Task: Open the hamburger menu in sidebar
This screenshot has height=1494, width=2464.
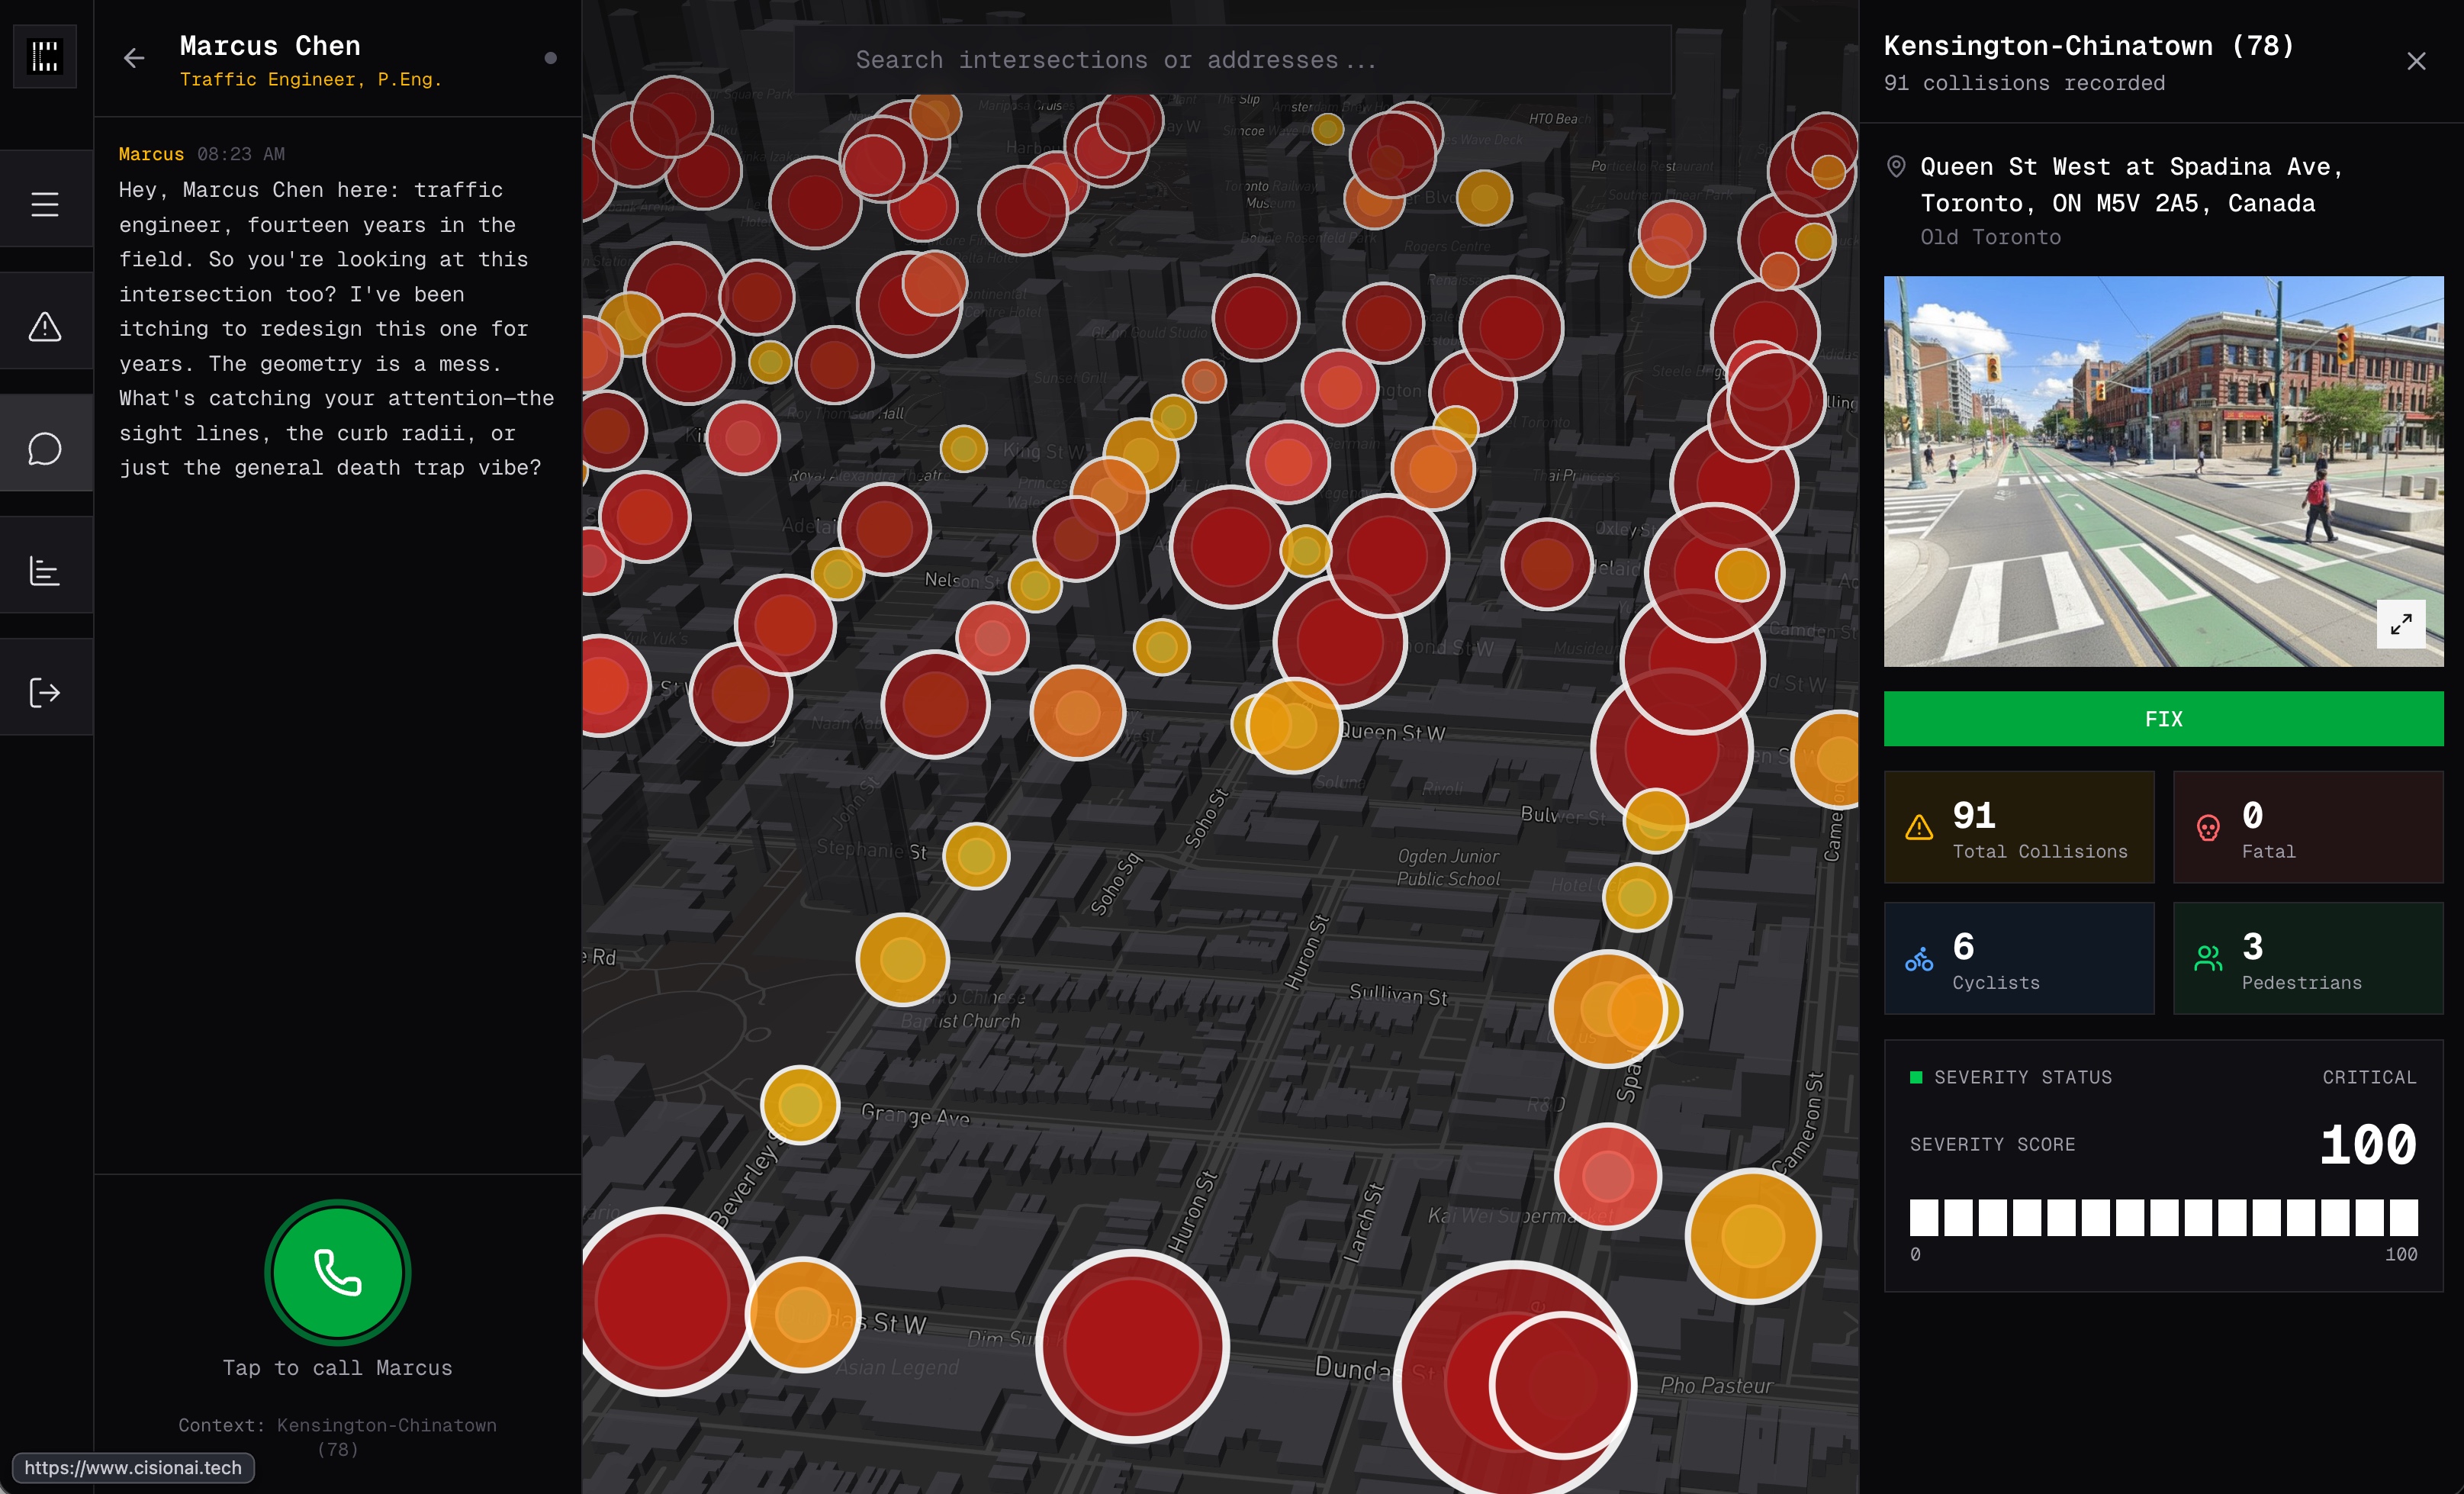Action: 45,204
